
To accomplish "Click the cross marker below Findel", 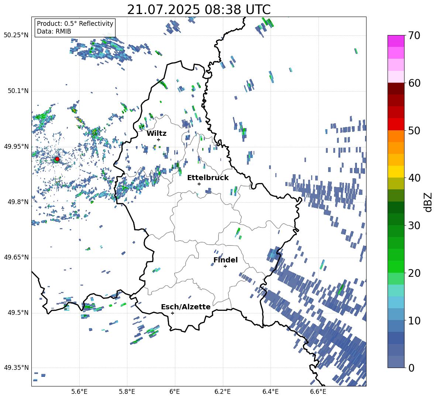I will click(225, 266).
